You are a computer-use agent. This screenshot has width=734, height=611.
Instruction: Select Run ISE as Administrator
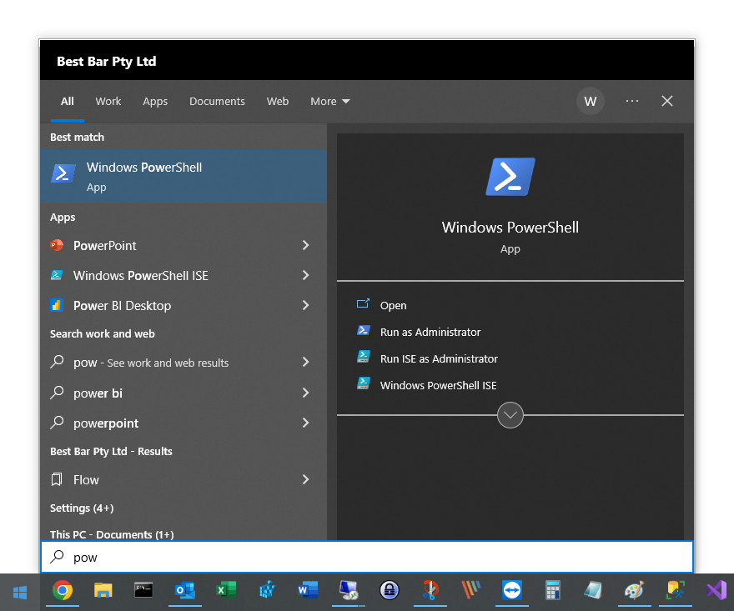pos(438,358)
